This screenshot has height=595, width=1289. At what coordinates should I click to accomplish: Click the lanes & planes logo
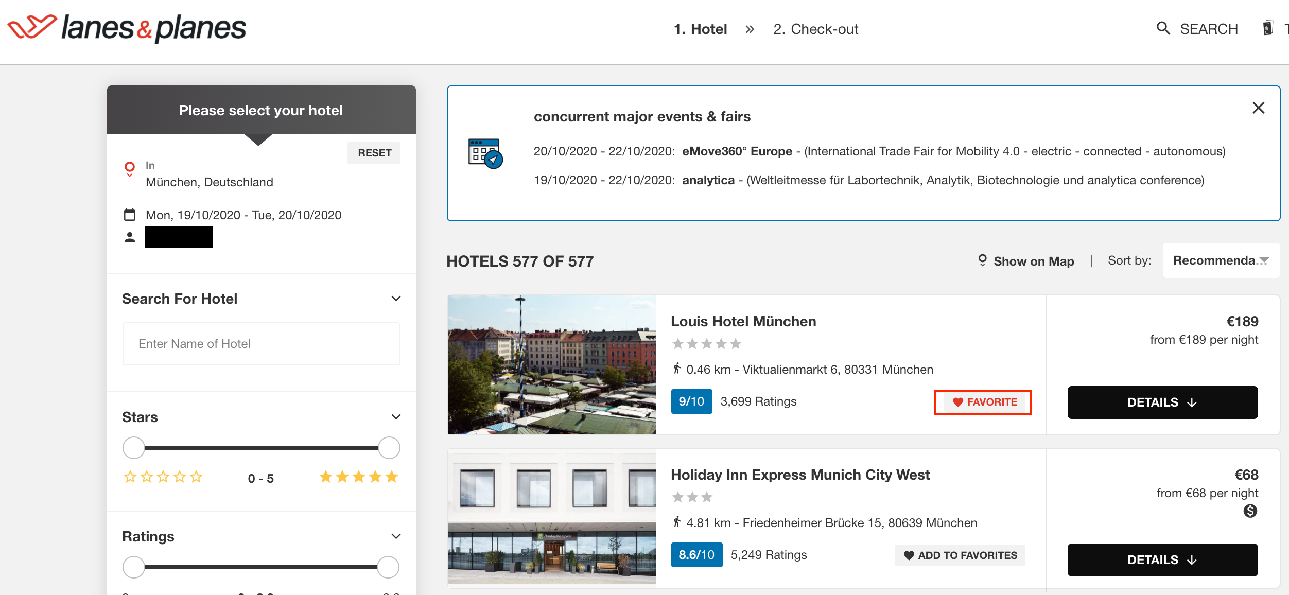[127, 28]
